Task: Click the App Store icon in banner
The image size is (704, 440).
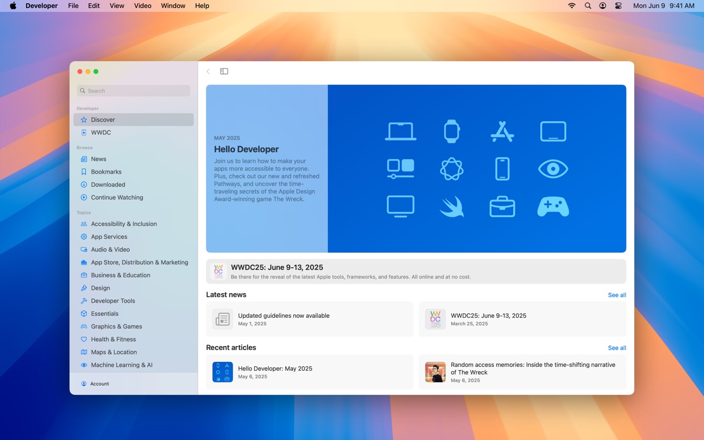Action: click(502, 132)
